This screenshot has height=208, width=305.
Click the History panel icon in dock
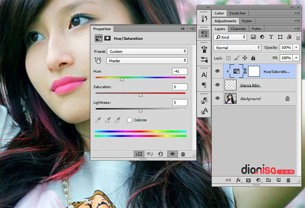(x=204, y=19)
